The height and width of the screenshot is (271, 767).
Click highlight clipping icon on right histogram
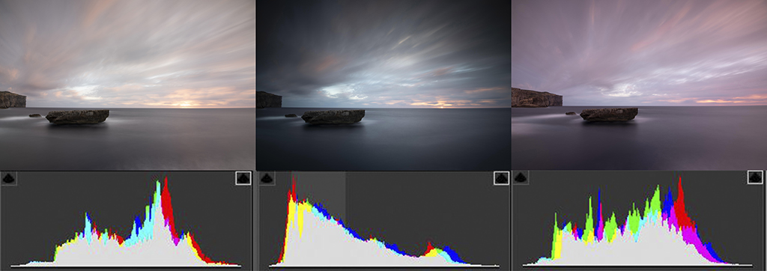755,177
